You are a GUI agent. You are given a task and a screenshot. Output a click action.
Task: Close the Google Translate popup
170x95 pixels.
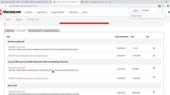pyautogui.click(x=163, y=10)
